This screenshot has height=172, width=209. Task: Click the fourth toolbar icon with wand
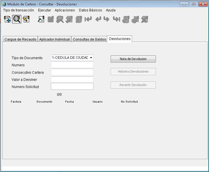(41, 19)
